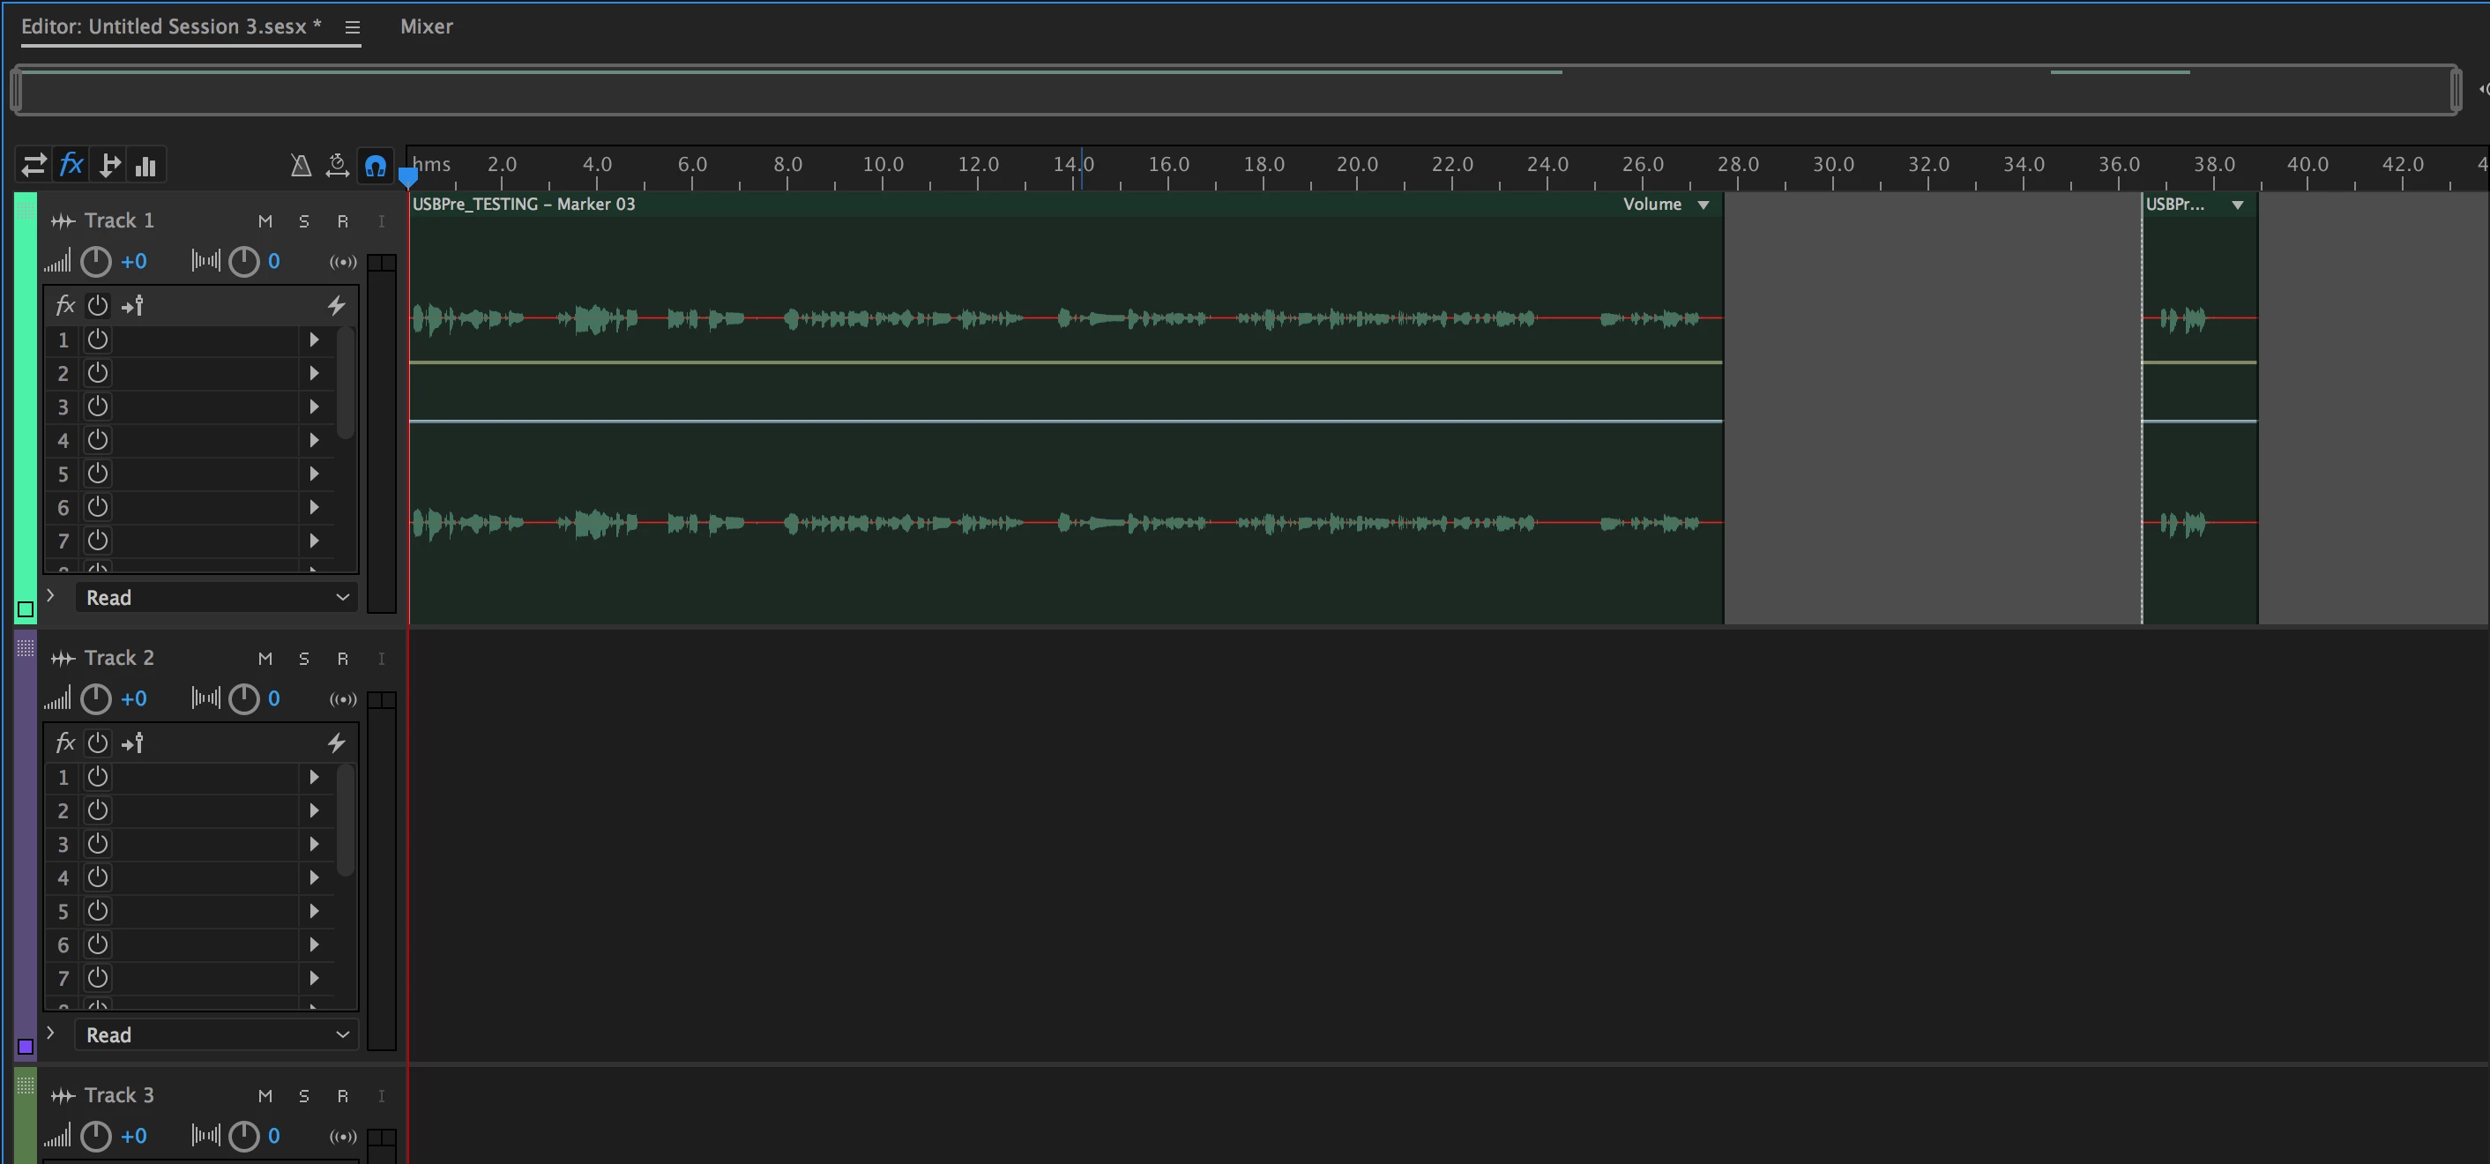Solo Track 2 with the S button
Screen dimensions: 2490x1164
(x=303, y=659)
